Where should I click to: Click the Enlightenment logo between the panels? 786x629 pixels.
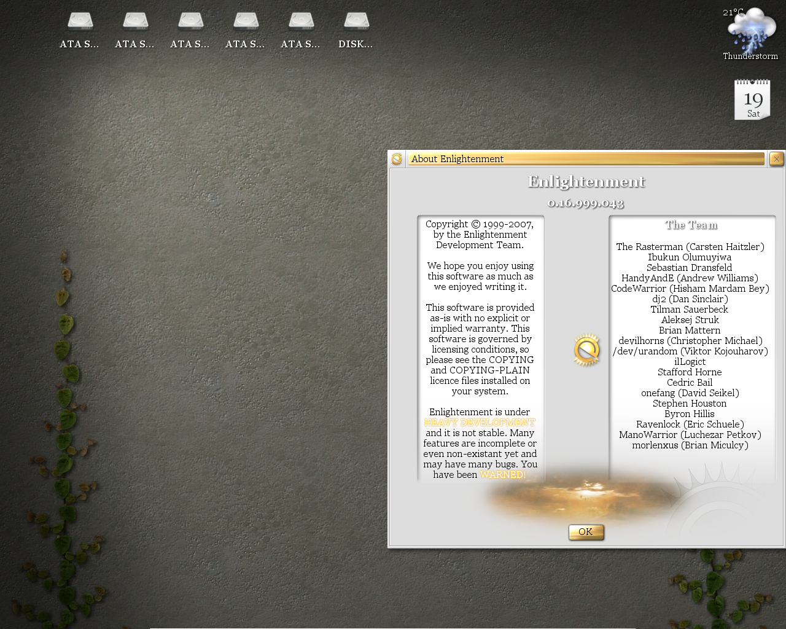pyautogui.click(x=586, y=350)
